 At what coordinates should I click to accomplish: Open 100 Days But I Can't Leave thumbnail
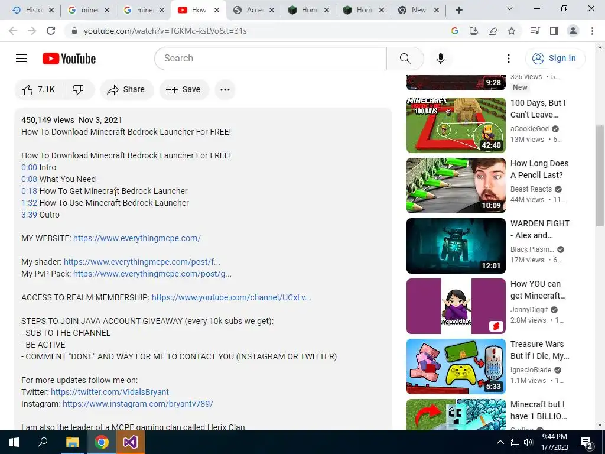[x=456, y=125]
